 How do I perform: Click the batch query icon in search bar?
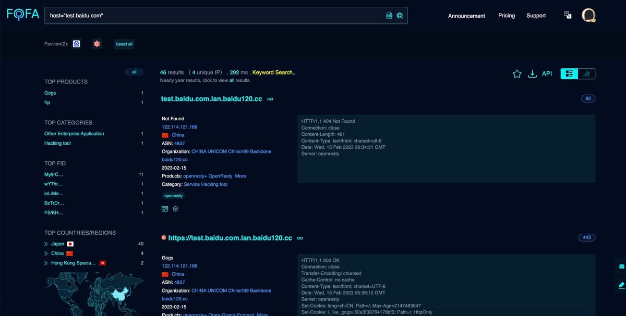[389, 16]
